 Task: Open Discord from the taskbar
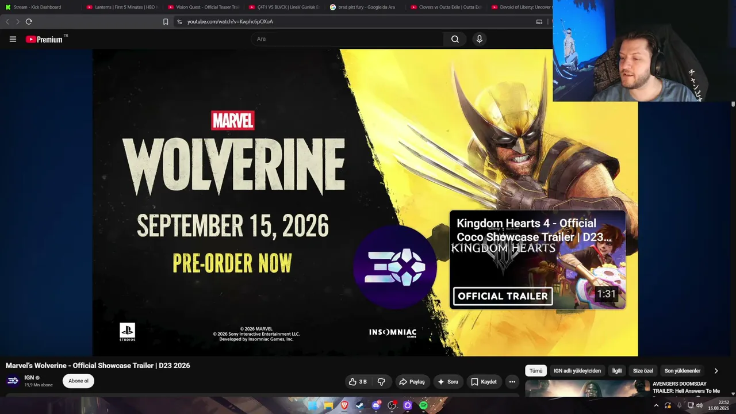(376, 405)
